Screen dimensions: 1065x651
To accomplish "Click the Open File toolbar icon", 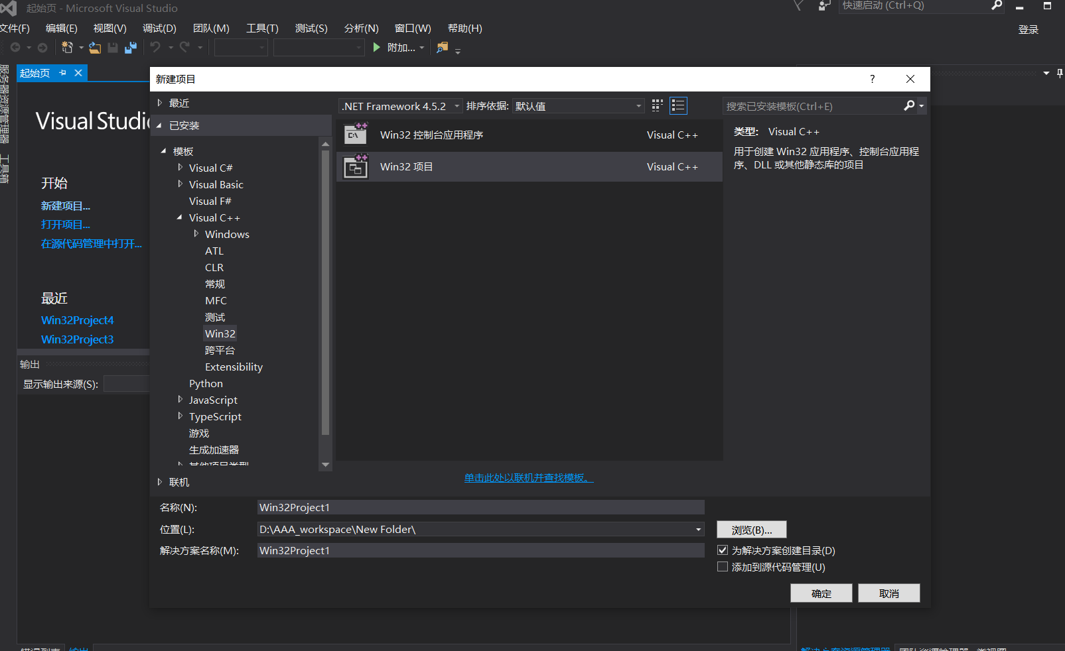I will (x=95, y=48).
